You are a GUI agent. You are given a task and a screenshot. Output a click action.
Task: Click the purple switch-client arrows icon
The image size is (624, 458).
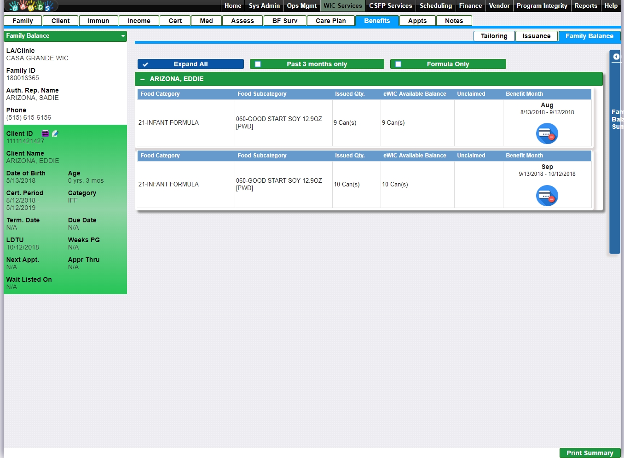[x=45, y=133]
